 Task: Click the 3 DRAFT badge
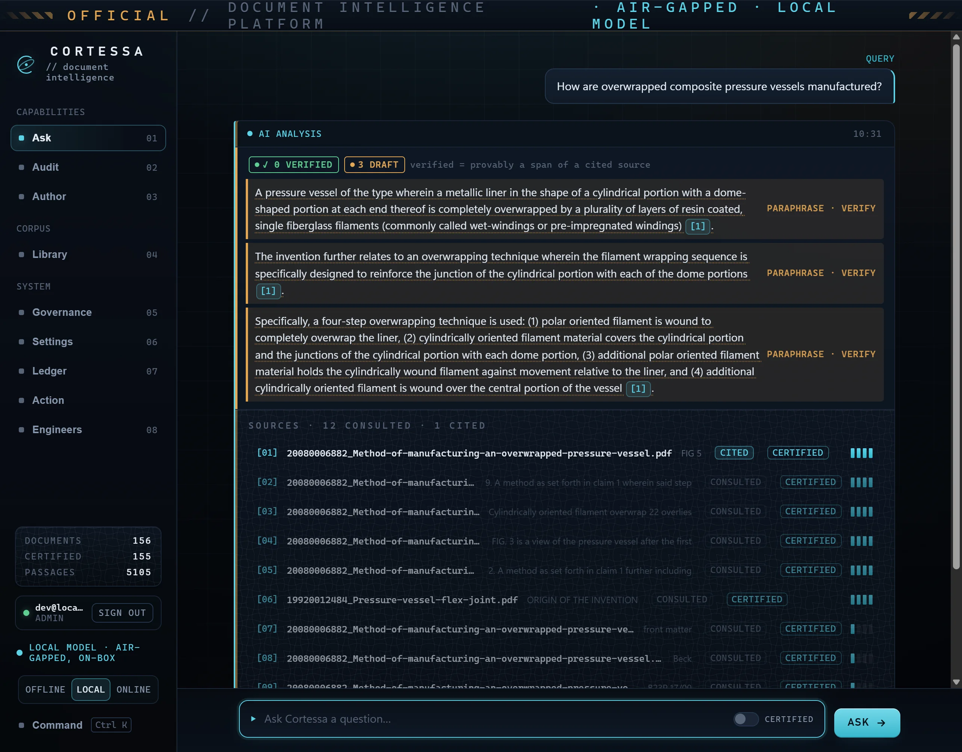click(x=374, y=165)
